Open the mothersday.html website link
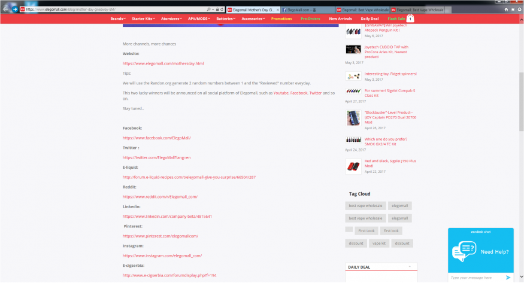Screen dimensions: 524x283 163,63
